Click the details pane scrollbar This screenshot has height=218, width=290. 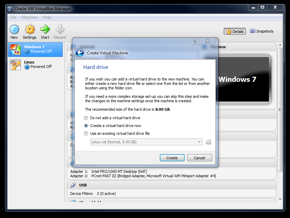tap(280, 110)
